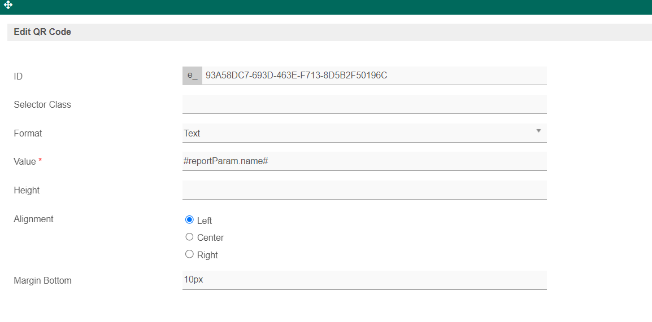Image resolution: width=652 pixels, height=322 pixels.
Task: Click the Value field with #reportParam.name#
Action: (364, 161)
